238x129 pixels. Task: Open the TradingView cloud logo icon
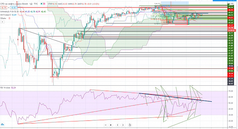click(x=2, y=125)
